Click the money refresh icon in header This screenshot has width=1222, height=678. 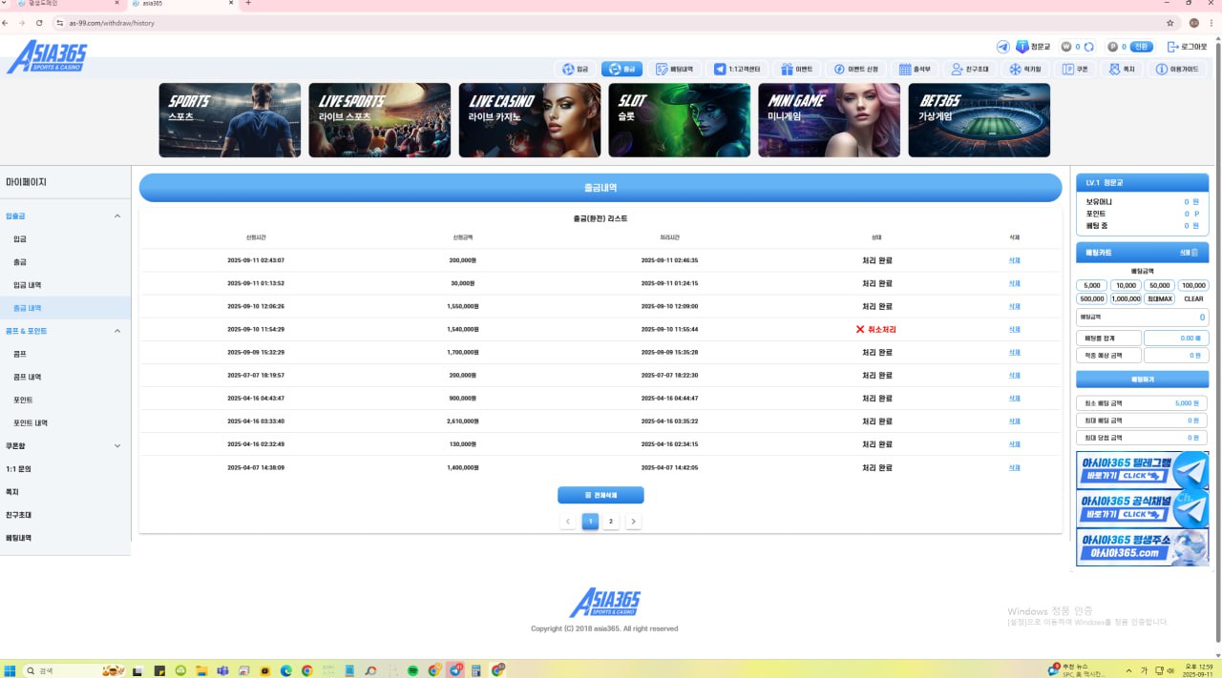[x=1088, y=46]
